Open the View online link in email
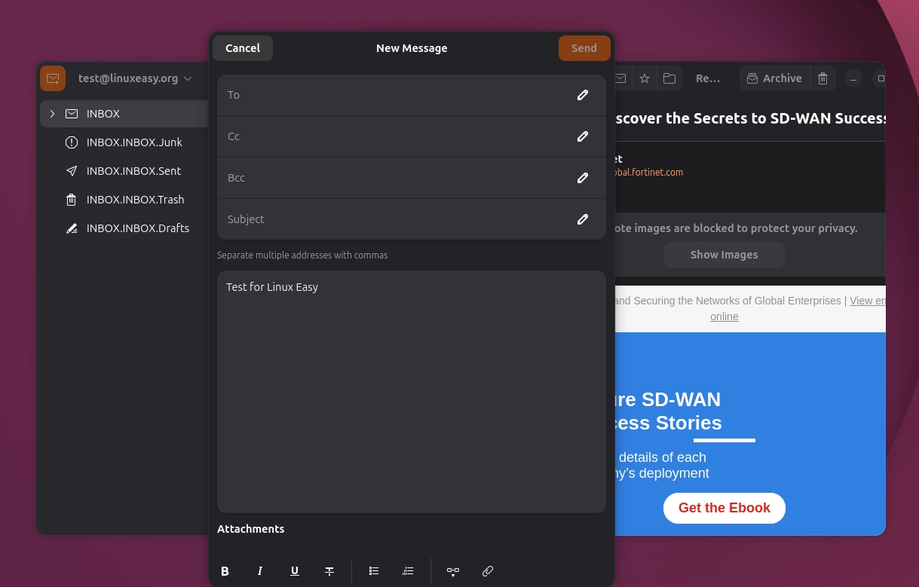Screen dimensions: 919x587 click(x=868, y=301)
